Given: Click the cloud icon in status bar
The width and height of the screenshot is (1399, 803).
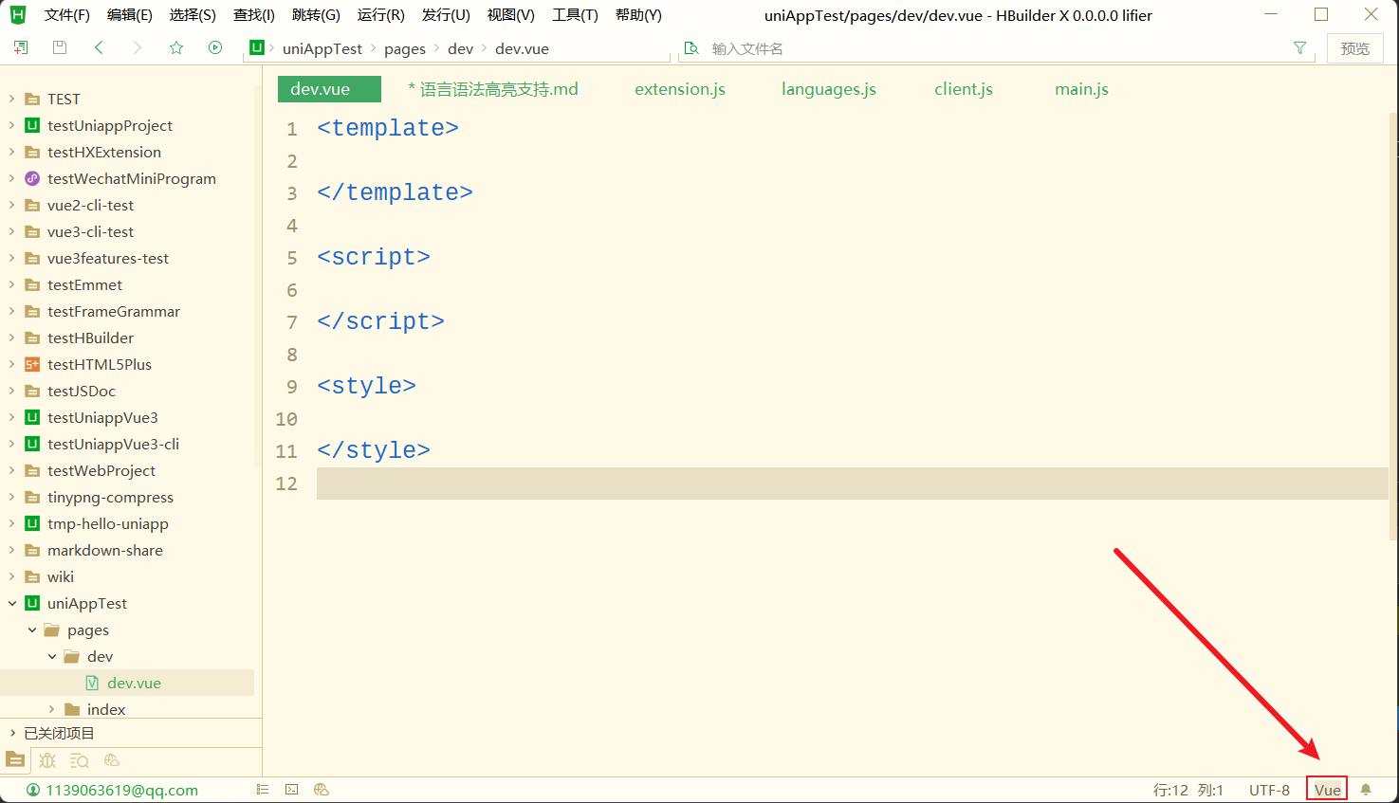Looking at the screenshot, I should pyautogui.click(x=322, y=790).
